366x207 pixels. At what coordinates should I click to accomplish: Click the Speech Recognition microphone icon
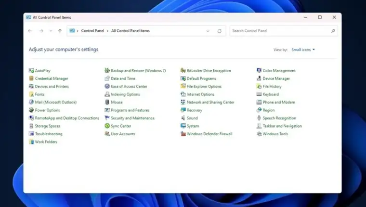pyautogui.click(x=259, y=118)
